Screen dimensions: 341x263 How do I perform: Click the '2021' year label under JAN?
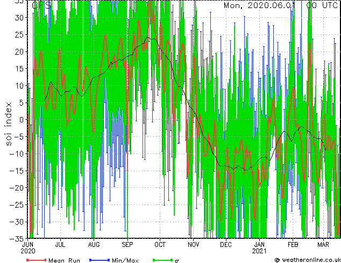point(259,251)
